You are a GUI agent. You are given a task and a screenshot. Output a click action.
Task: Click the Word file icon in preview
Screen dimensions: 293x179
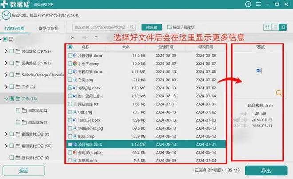[x=259, y=70]
